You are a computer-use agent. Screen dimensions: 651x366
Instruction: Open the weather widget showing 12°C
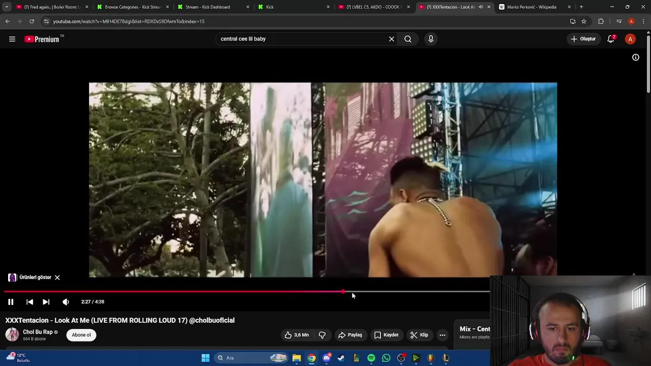pos(18,358)
